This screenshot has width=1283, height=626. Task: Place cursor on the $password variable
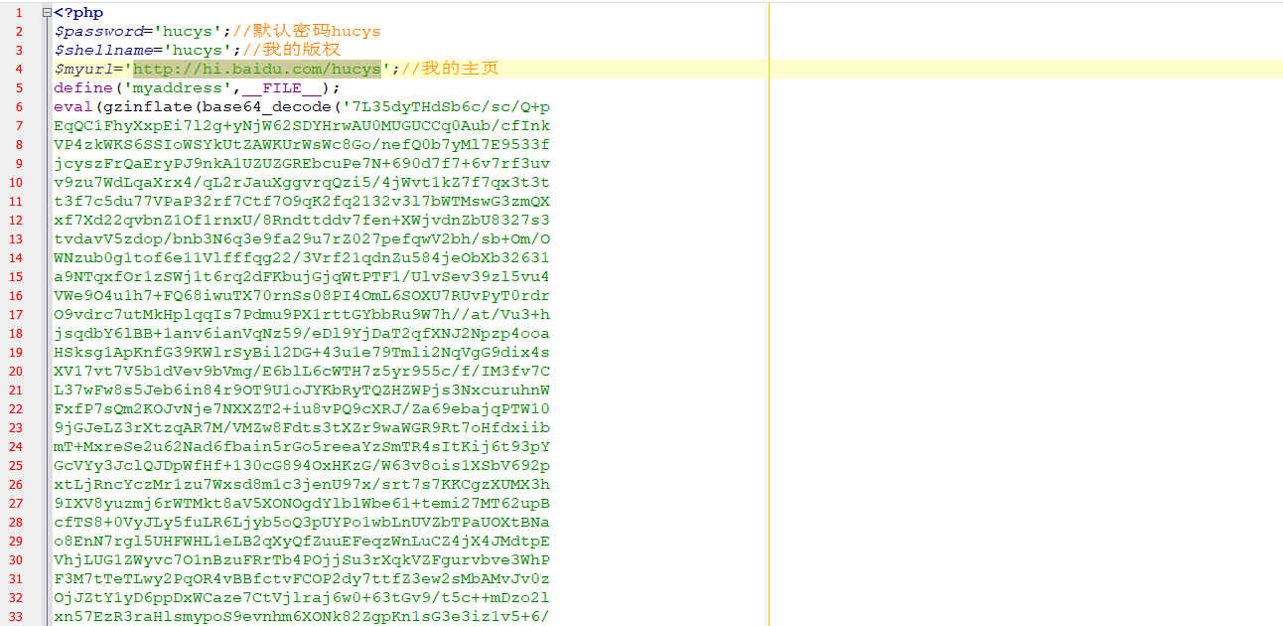(x=99, y=32)
